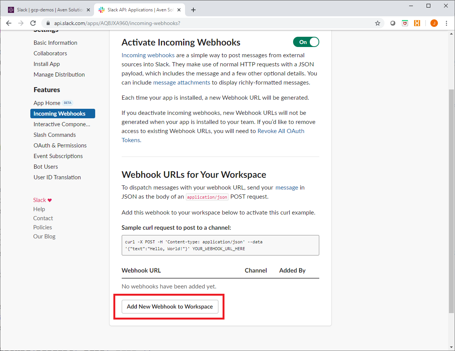The height and width of the screenshot is (351, 455).
Task: Click the gray circle extension icon
Action: coord(393,23)
